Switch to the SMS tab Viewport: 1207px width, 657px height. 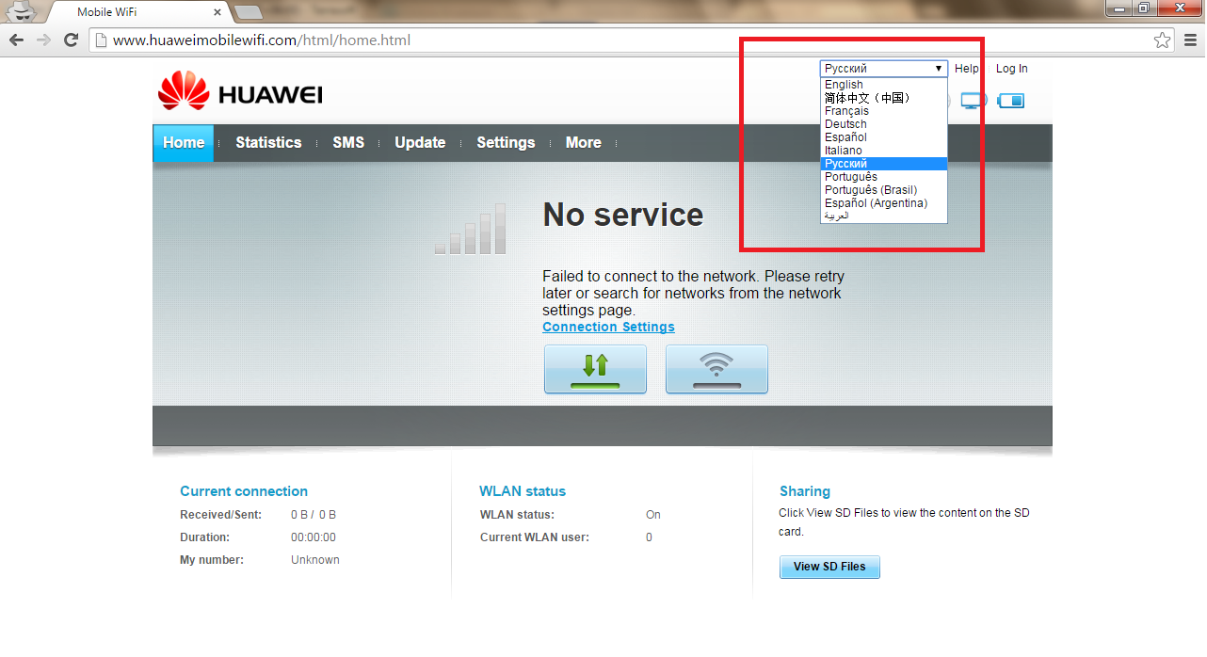click(348, 143)
